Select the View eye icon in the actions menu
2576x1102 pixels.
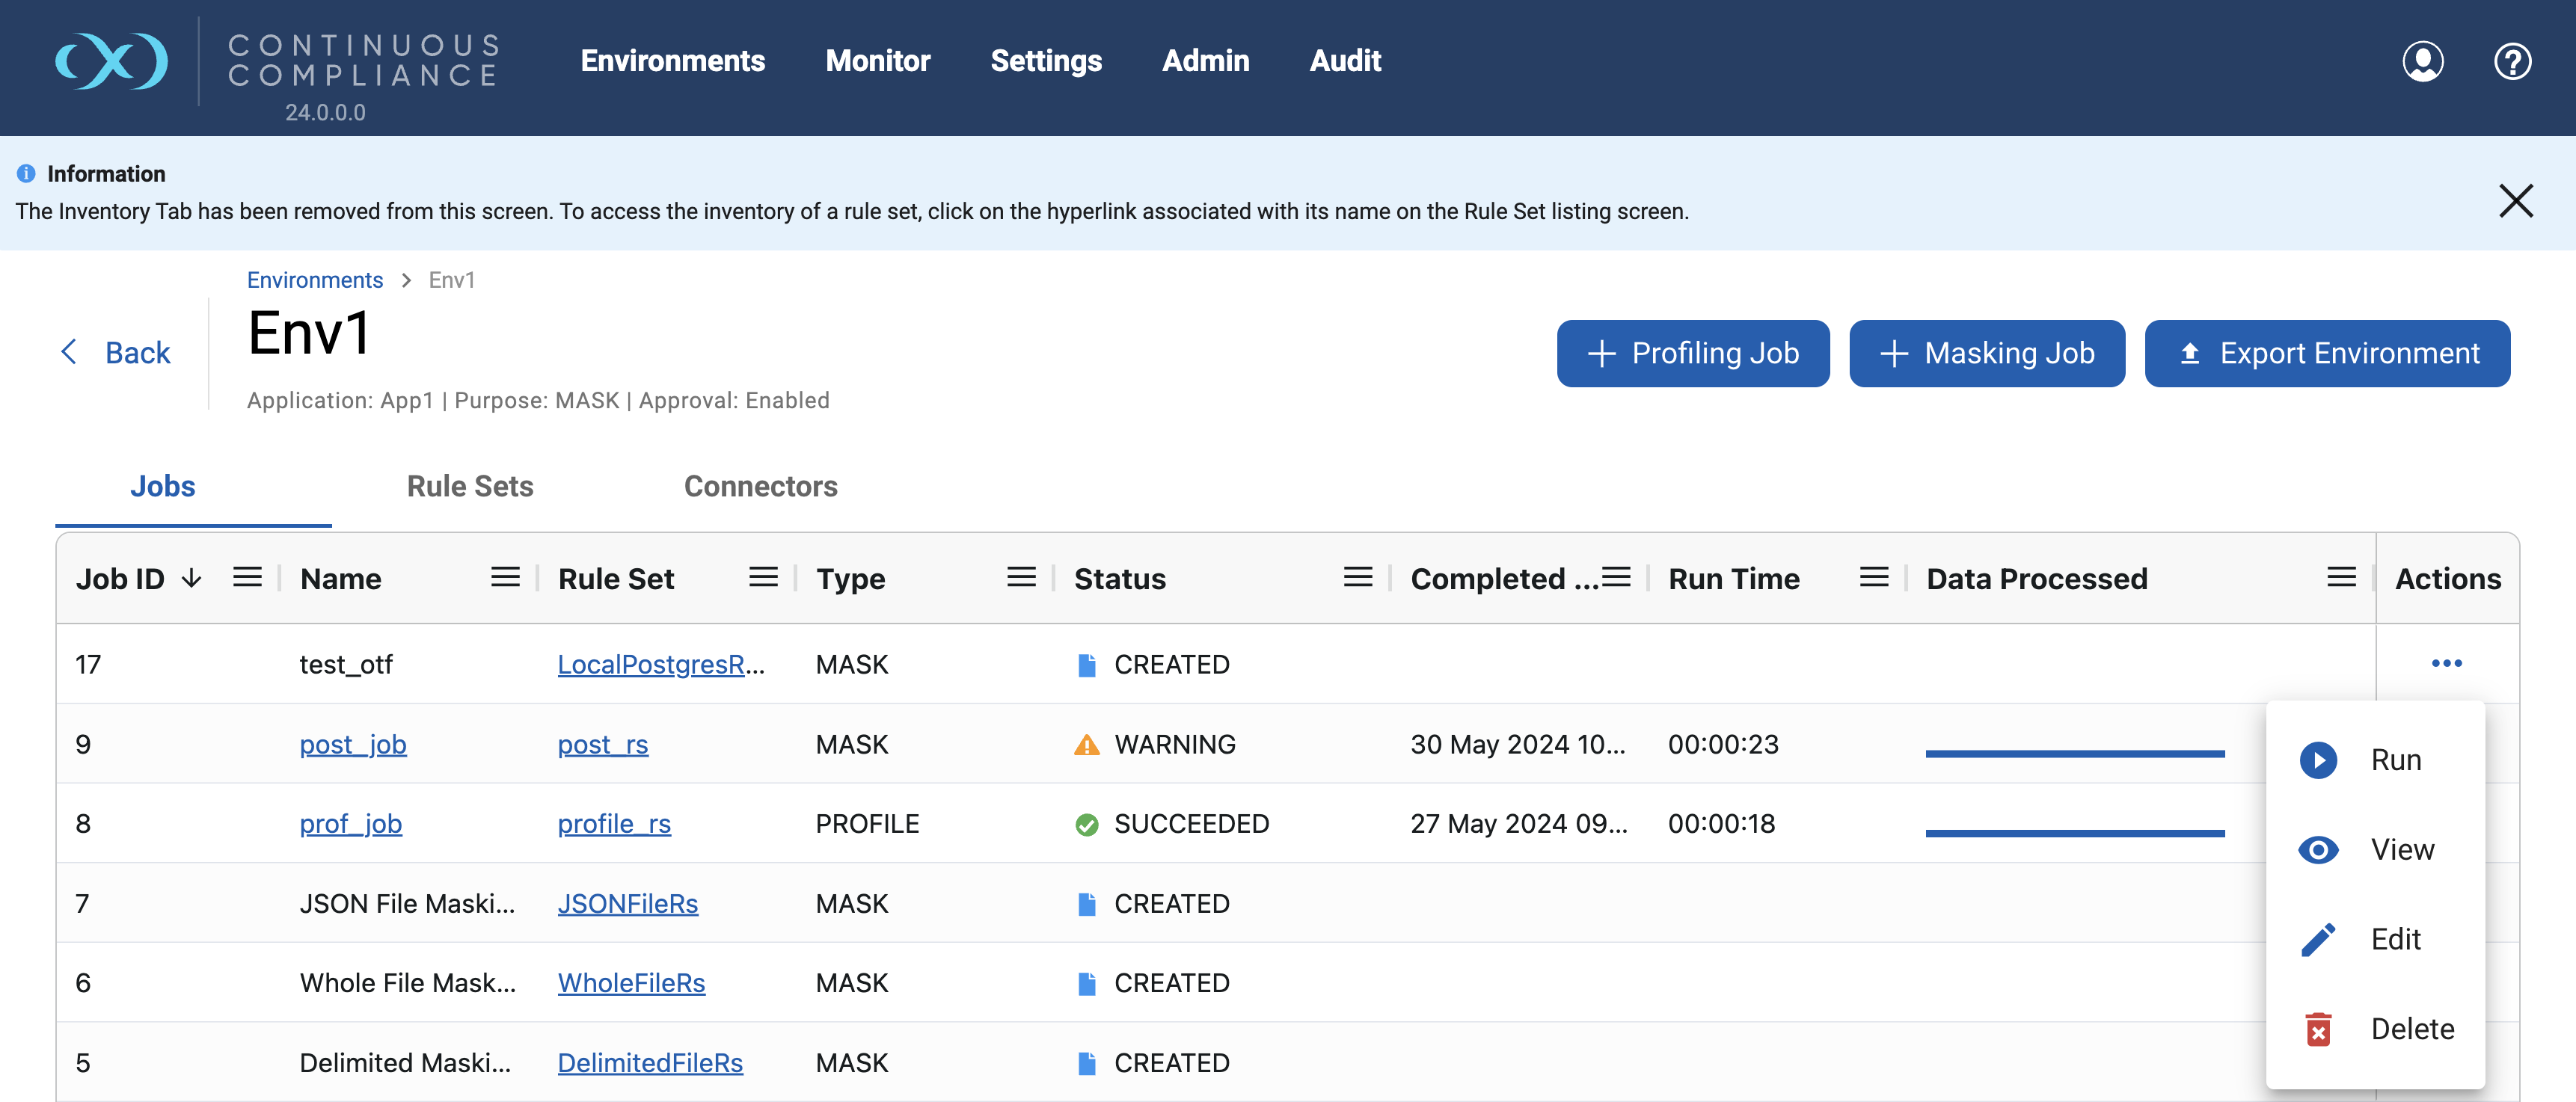point(2318,849)
